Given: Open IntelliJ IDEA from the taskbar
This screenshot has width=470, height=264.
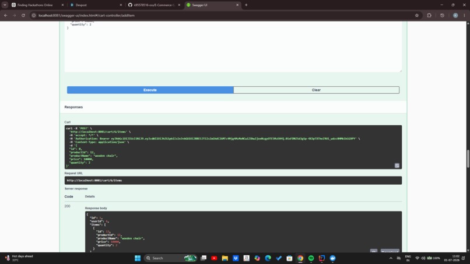Looking at the screenshot, I should 322,258.
